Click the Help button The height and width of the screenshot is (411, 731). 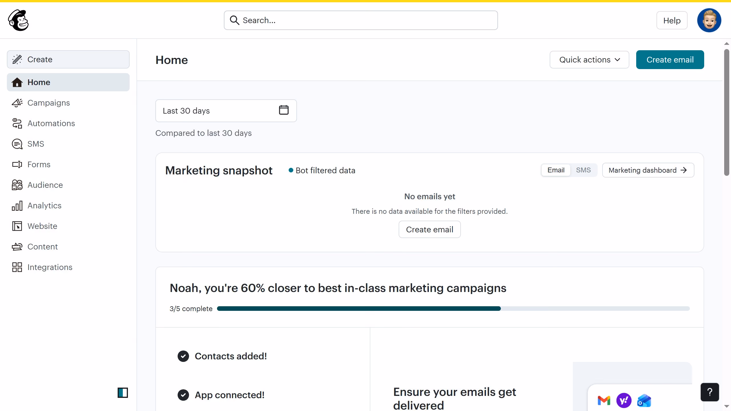[x=672, y=20]
